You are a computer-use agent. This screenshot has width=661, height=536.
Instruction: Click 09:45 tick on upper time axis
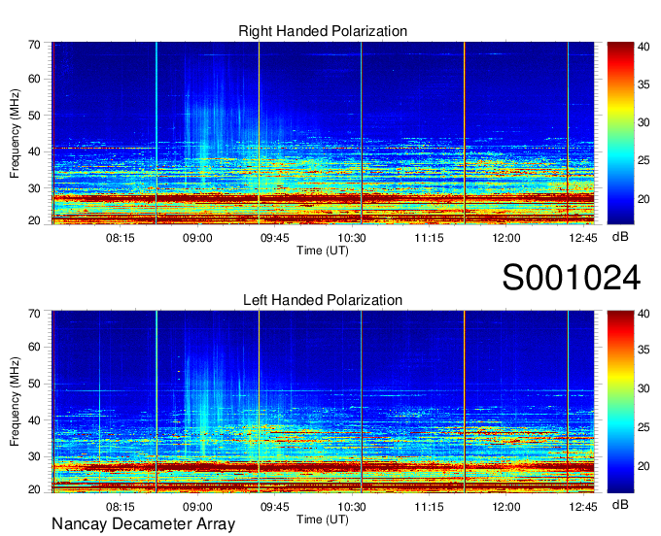[274, 238]
